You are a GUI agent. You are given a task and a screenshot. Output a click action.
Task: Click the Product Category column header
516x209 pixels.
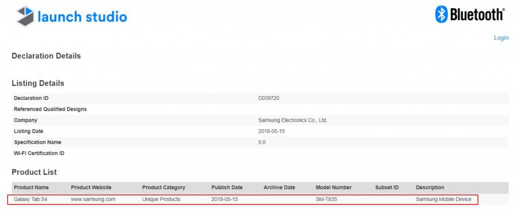(x=164, y=187)
